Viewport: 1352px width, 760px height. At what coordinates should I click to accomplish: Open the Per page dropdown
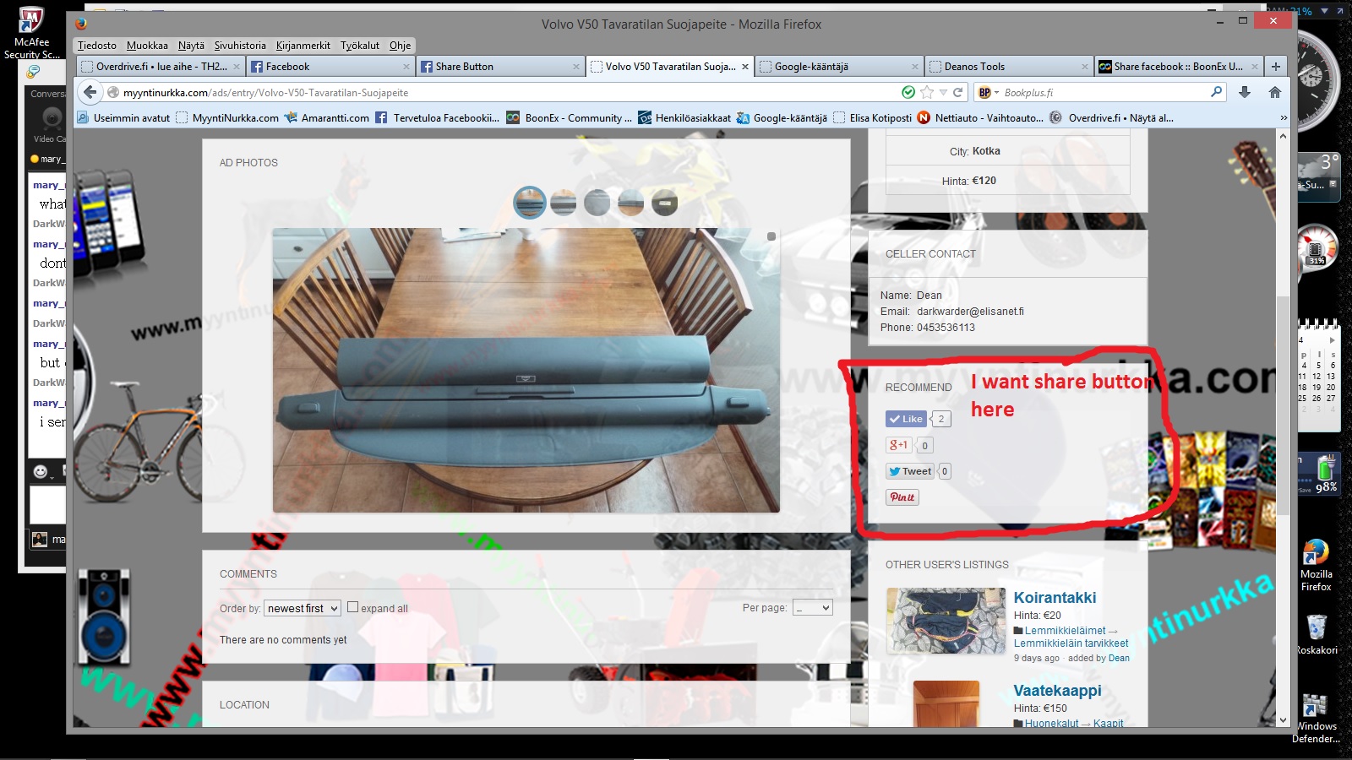coord(812,608)
